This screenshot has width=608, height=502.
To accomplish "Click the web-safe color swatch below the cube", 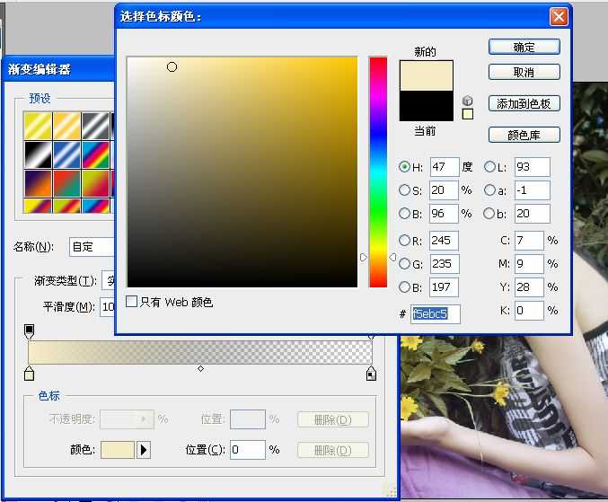I will point(468,114).
